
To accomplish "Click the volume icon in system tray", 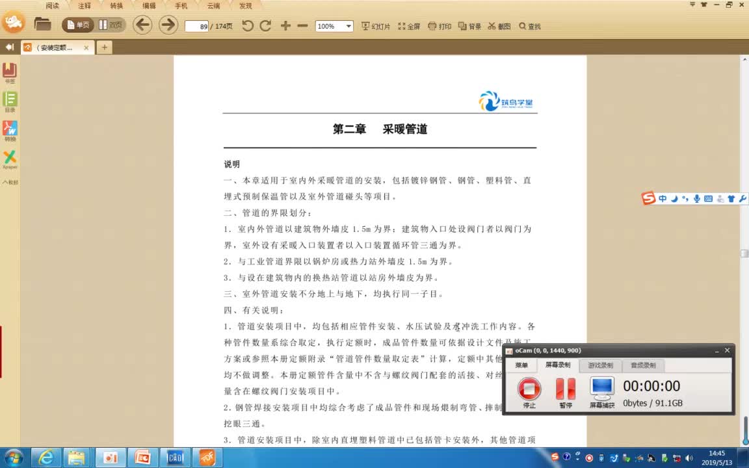I will click(x=689, y=458).
